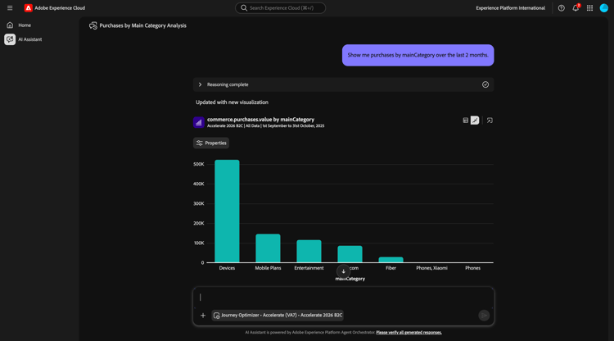Open the Experience Platform International org switcher
614x341 pixels.
coord(510,8)
